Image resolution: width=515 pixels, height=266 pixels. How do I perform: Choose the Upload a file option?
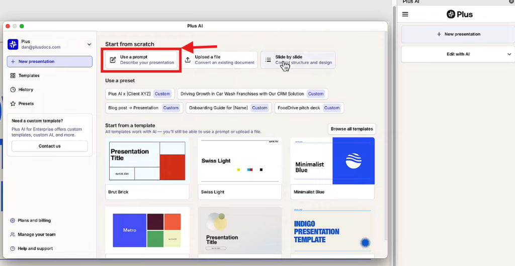[220, 60]
